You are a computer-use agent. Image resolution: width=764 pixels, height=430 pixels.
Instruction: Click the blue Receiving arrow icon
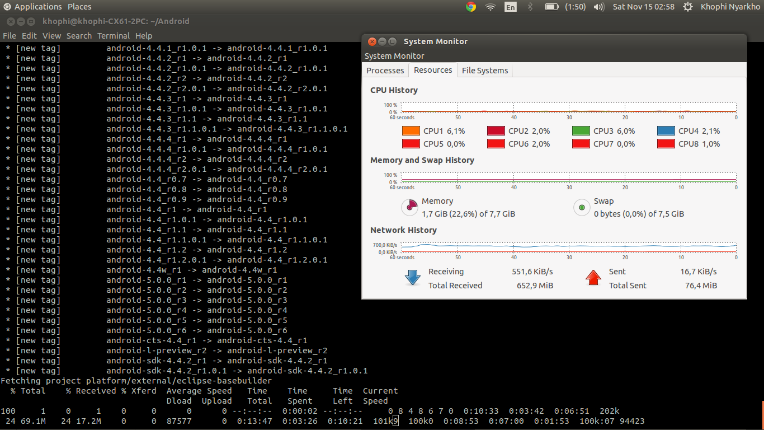tap(413, 278)
